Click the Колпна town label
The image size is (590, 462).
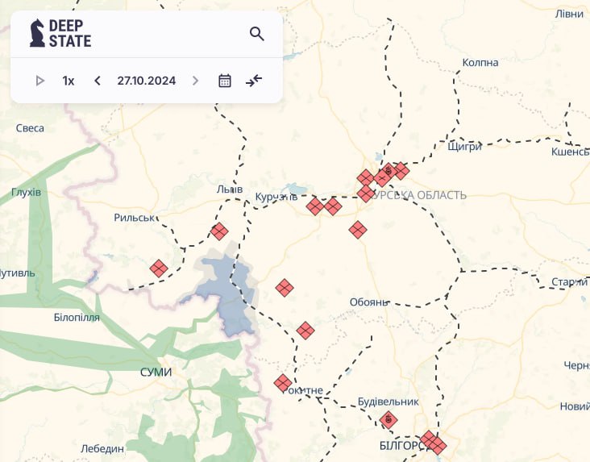point(480,63)
